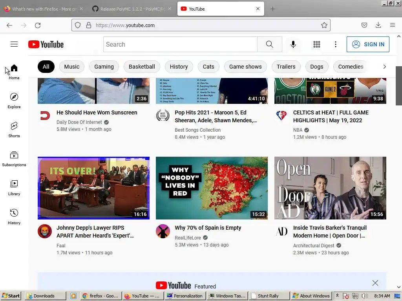The image size is (402, 301).
Task: Click Daily Dose Of Internet channel avatar
Action: pyautogui.click(x=45, y=116)
